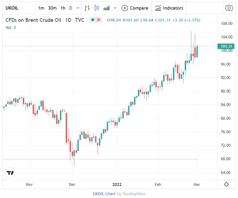Select the candlestick chart style icon
The width and height of the screenshot is (238, 198).
[97, 8]
